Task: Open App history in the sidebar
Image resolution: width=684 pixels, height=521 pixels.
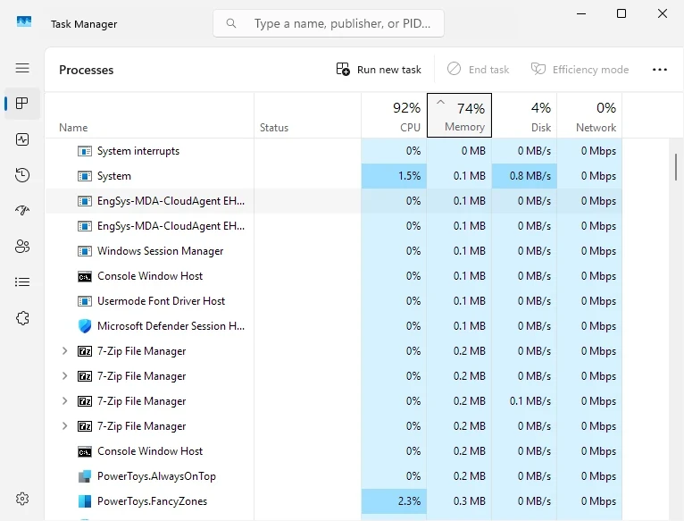Action: pyautogui.click(x=22, y=175)
